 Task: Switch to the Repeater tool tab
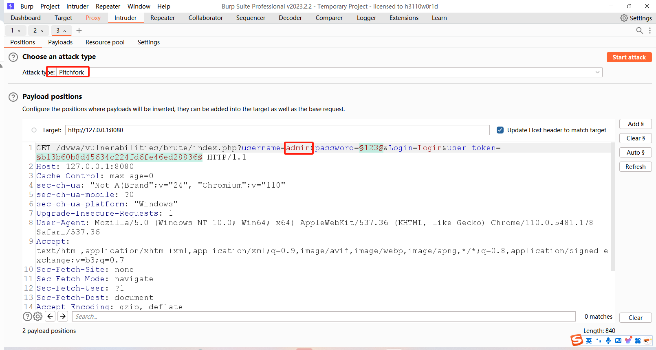pos(163,18)
